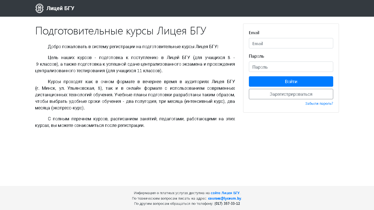Click the Email field label
The image size is (374, 210).
click(x=254, y=33)
